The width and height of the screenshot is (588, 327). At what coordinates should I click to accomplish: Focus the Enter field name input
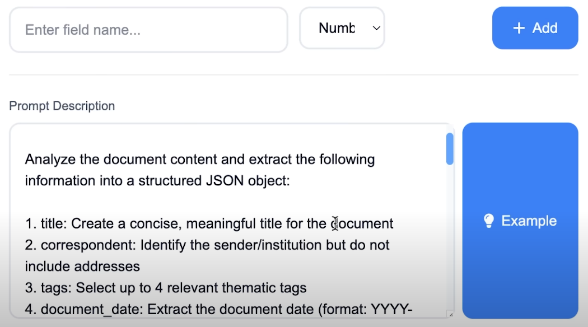148,30
